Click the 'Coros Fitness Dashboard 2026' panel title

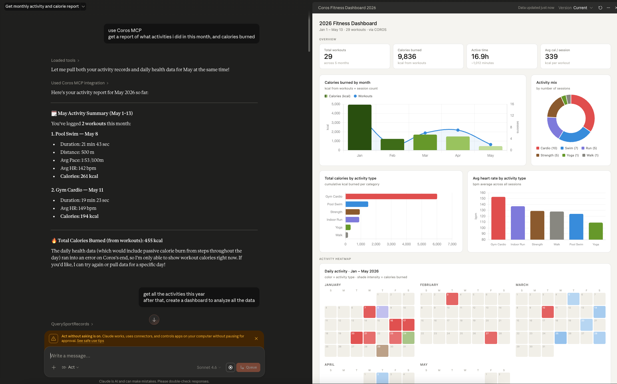tap(347, 8)
